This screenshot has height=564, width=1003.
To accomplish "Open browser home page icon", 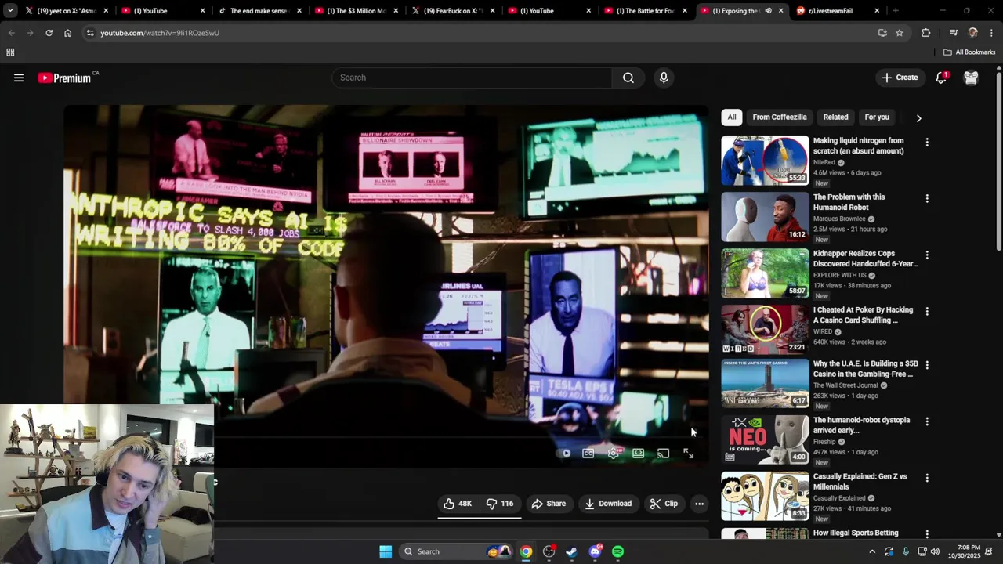I will click(67, 33).
